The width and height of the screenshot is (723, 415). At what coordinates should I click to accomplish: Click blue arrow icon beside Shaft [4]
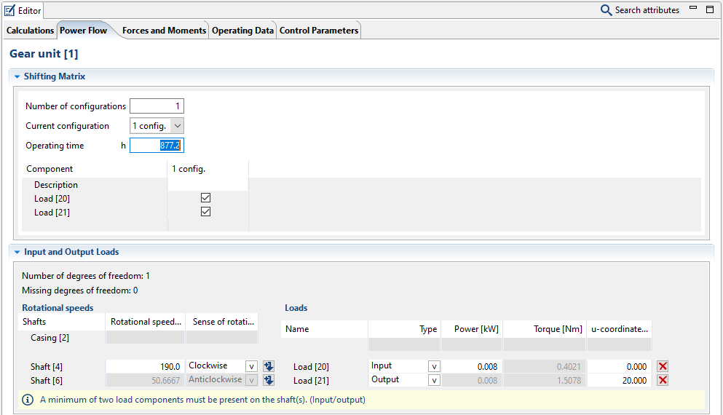coord(269,366)
